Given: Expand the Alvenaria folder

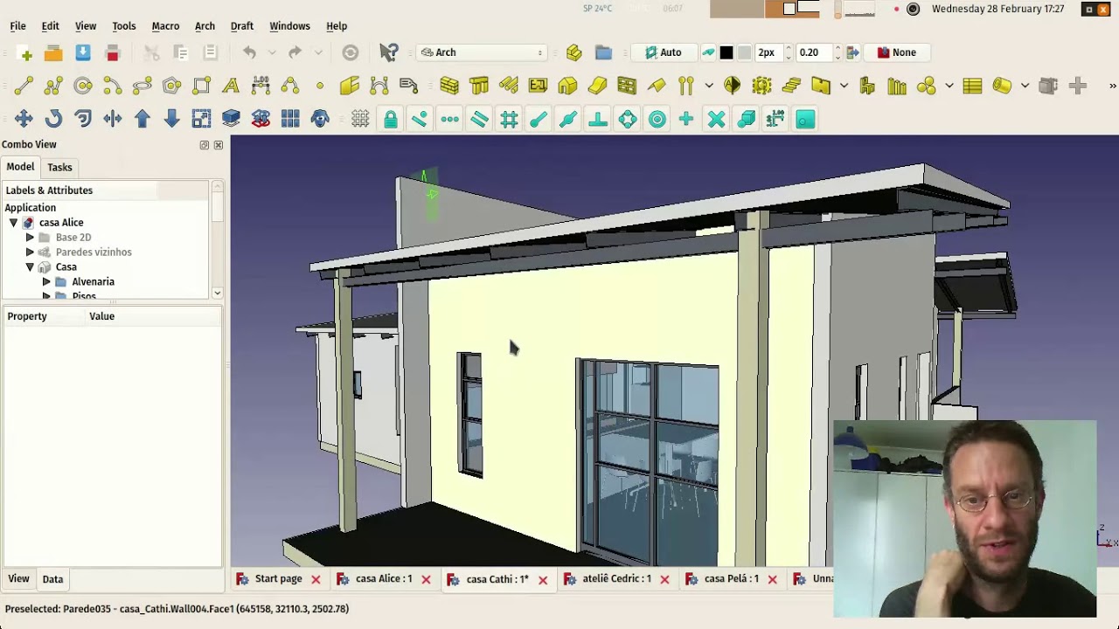Looking at the screenshot, I should pos(46,282).
